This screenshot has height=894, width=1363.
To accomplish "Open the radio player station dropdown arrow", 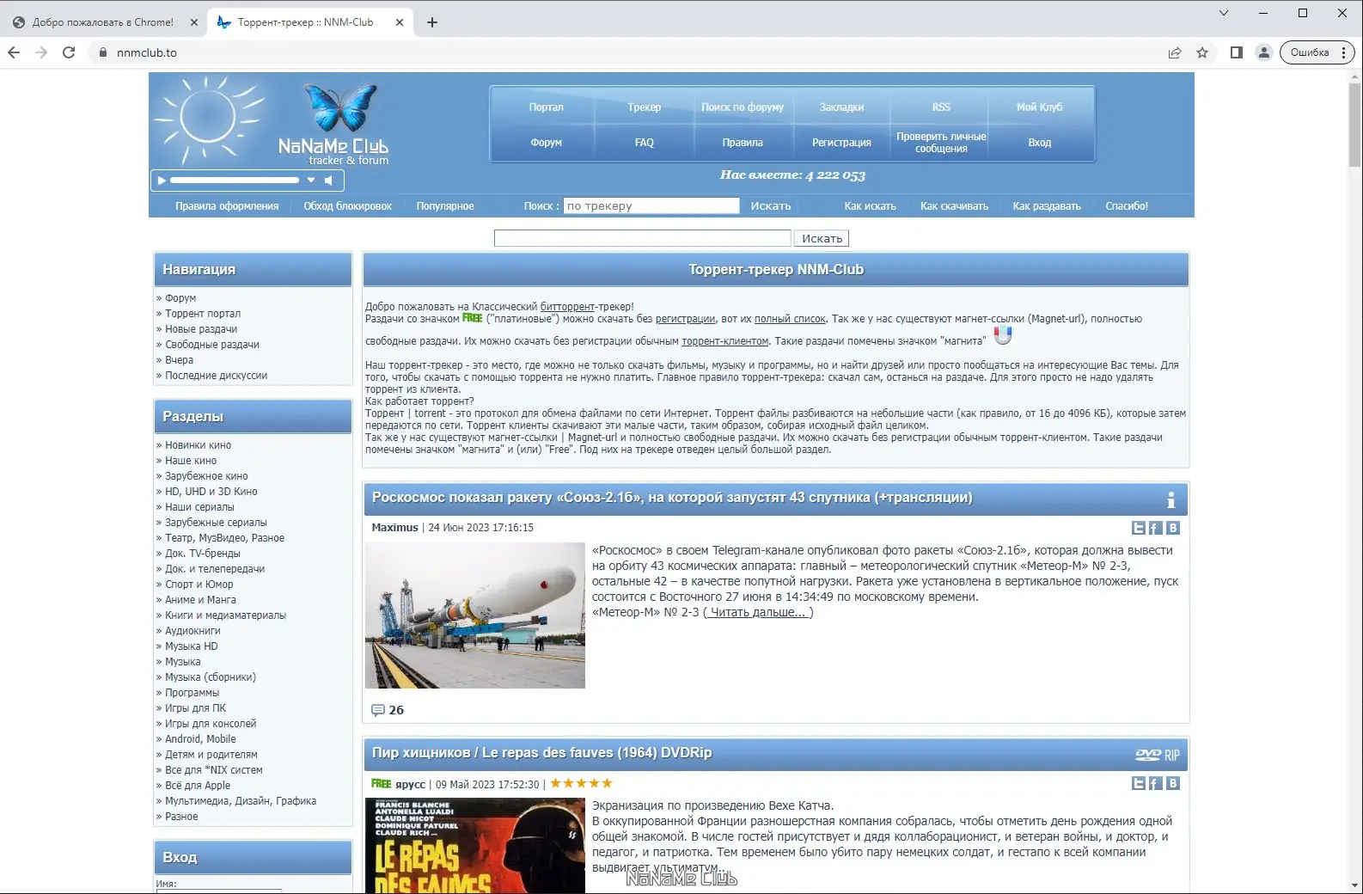I will 311,181.
